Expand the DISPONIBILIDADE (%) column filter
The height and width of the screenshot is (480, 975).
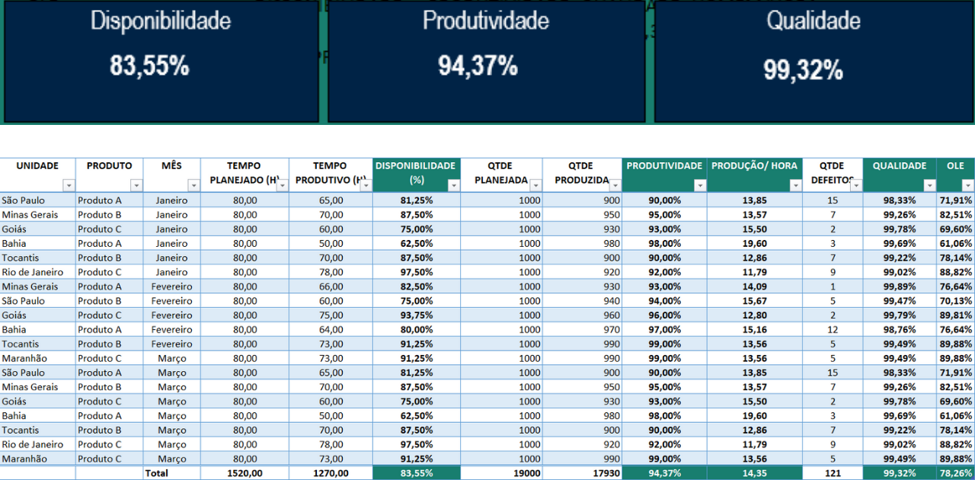coord(454,185)
